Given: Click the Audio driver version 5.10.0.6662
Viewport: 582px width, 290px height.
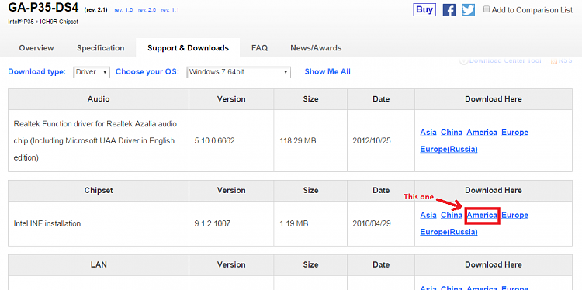Looking at the screenshot, I should pyautogui.click(x=214, y=141).
